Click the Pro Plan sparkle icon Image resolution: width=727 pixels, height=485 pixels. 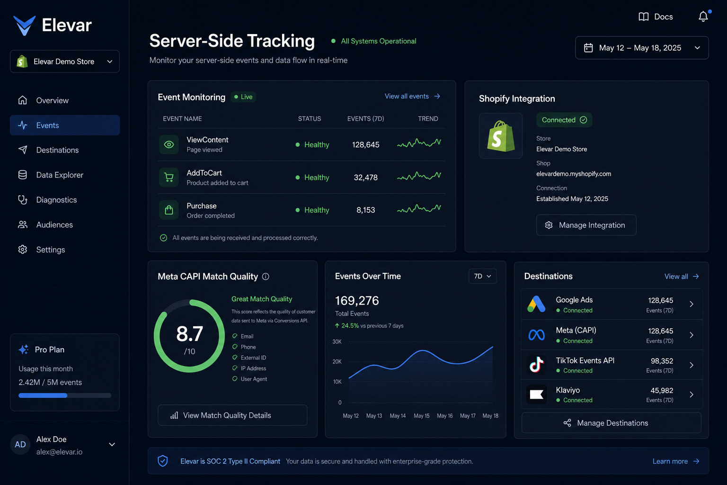(24, 350)
